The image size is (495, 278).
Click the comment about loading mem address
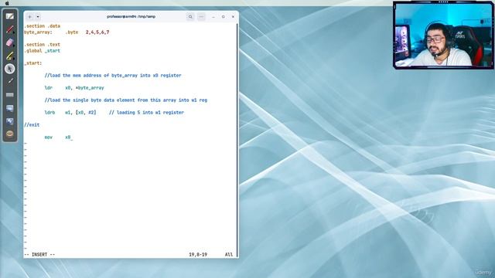click(113, 76)
